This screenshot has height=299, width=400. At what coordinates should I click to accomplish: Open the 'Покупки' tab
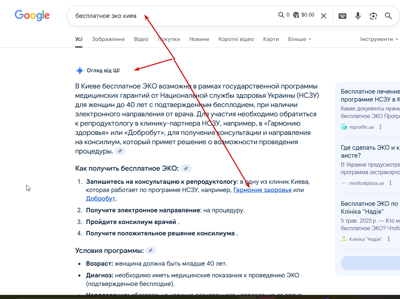pos(169,39)
